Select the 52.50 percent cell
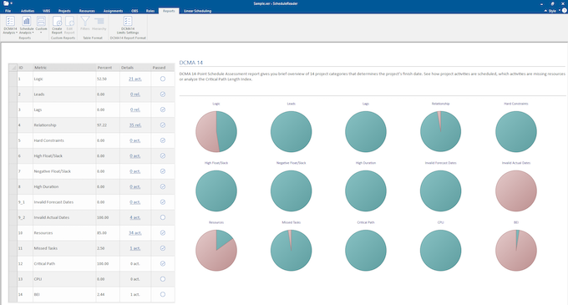 click(108, 79)
